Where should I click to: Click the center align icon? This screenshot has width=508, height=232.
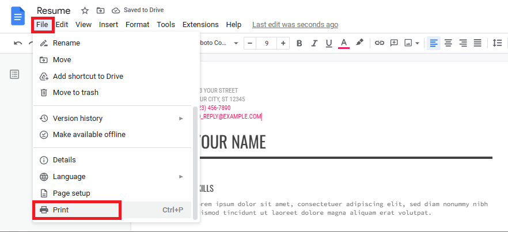[x=448, y=43]
